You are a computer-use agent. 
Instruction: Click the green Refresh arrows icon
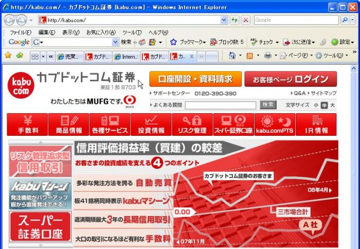coord(235,20)
